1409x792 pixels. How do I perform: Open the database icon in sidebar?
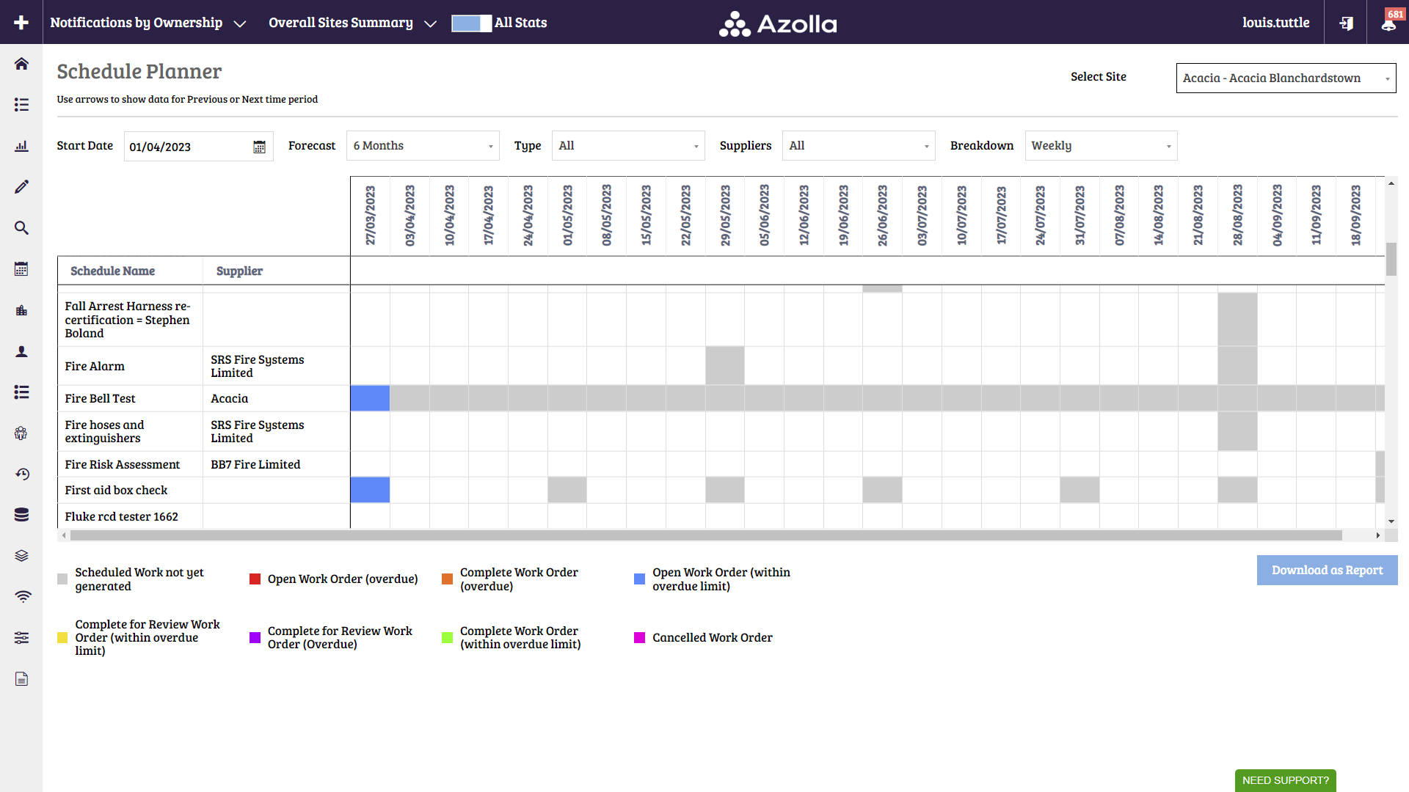21,514
